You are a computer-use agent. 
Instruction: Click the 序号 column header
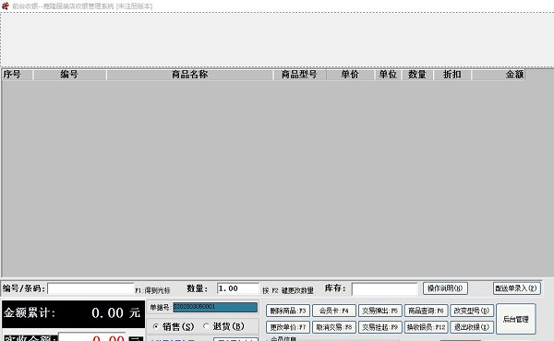[x=18, y=75]
